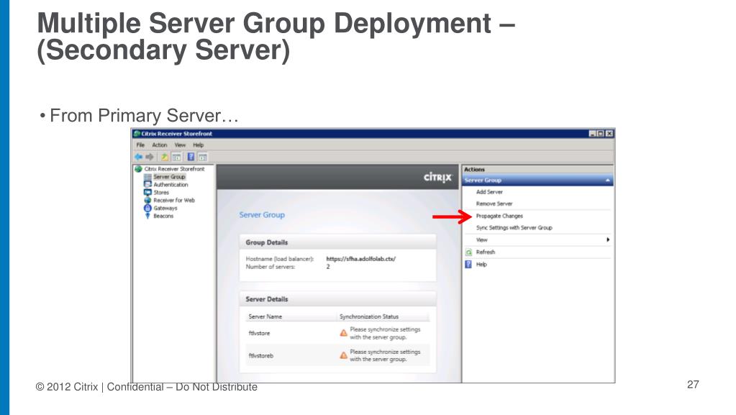
Task: Open the Authentication node icon
Action: point(147,185)
